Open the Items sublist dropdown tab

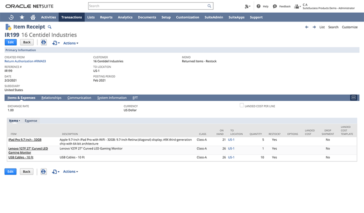14,121
